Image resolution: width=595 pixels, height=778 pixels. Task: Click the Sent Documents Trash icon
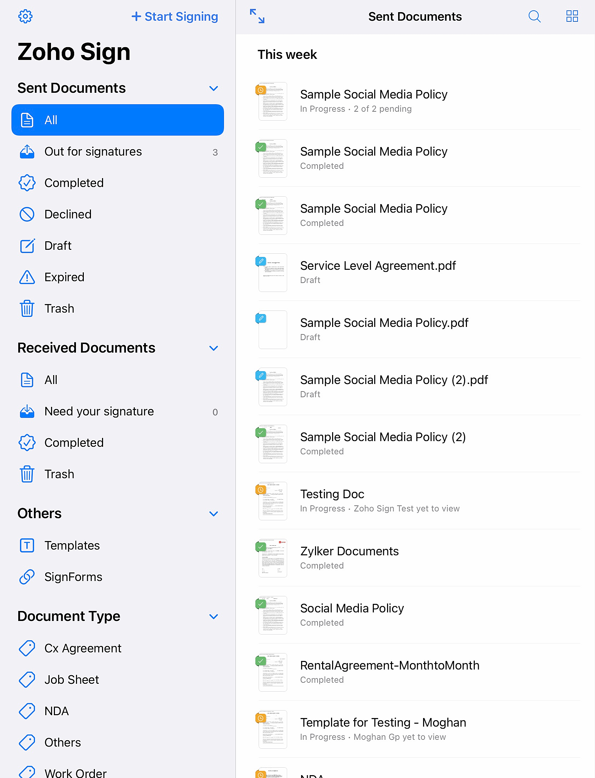coord(27,309)
